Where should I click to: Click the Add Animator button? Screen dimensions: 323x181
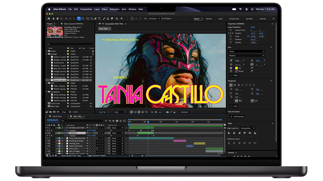[237, 117]
